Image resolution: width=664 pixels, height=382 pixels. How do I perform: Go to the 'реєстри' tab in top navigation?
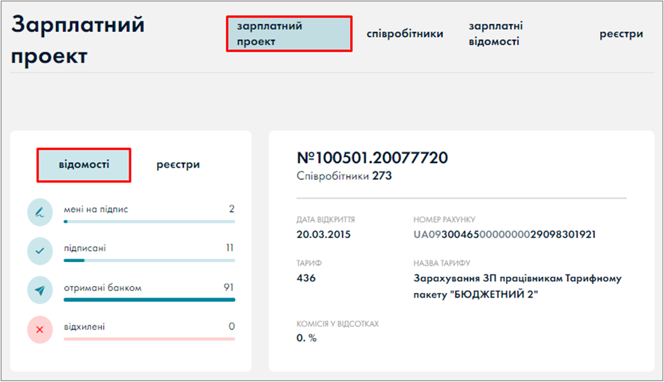[x=621, y=34]
